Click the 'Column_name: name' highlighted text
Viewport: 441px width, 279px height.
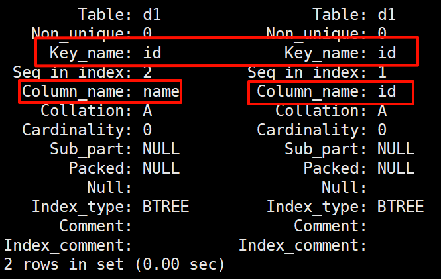point(101,91)
